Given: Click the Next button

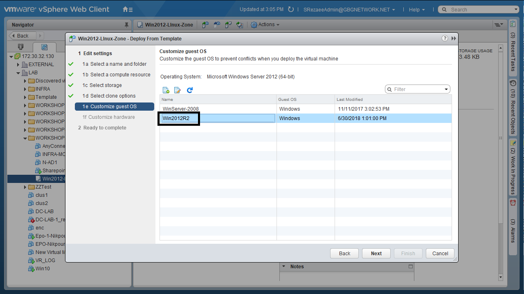Looking at the screenshot, I should point(376,253).
